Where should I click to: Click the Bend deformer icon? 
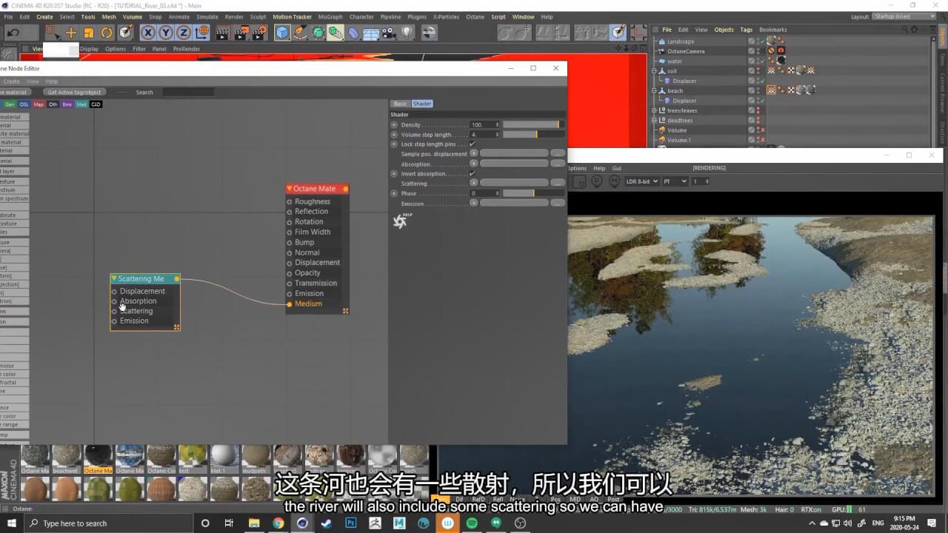click(x=353, y=33)
